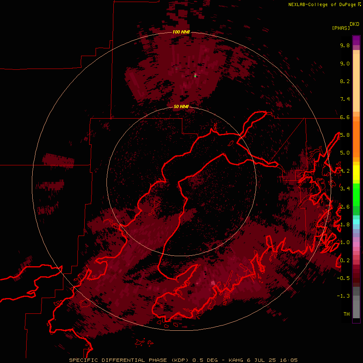Click the 6 JUL 25 16:05 timestamp

[x=272, y=360]
